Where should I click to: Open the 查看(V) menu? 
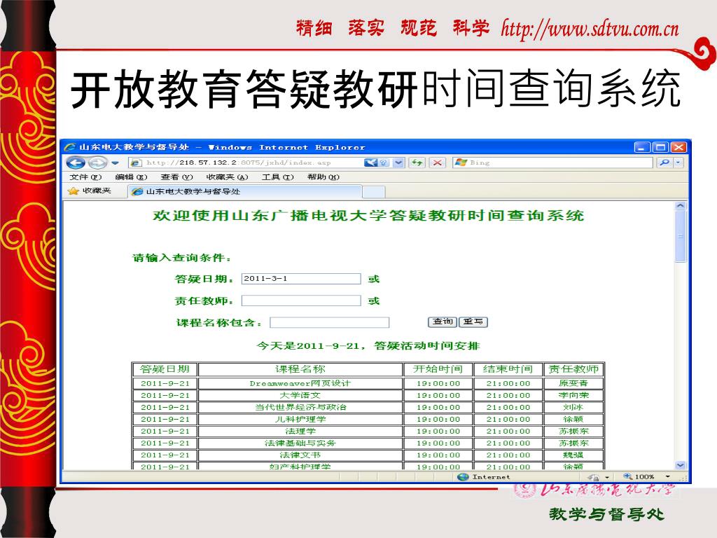point(176,177)
